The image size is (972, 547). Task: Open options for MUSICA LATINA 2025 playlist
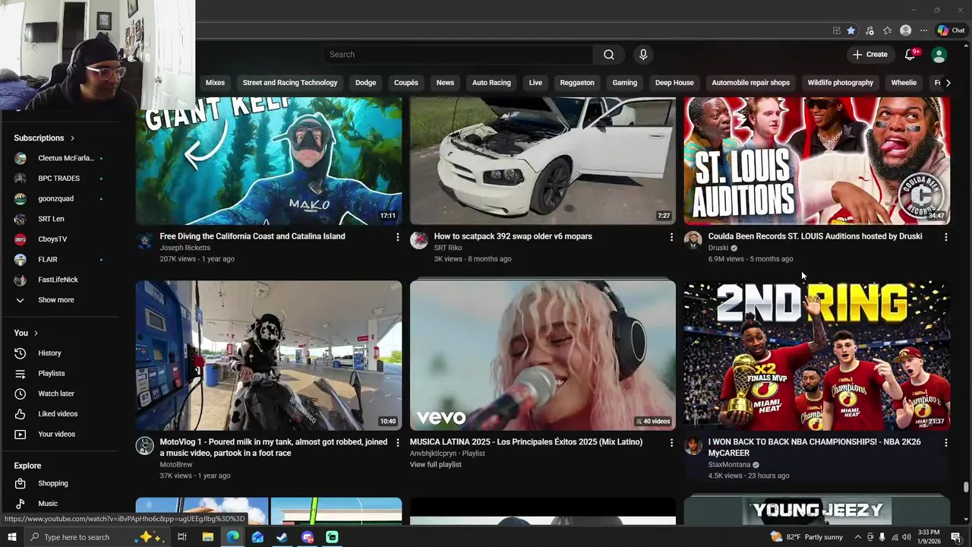(x=671, y=442)
